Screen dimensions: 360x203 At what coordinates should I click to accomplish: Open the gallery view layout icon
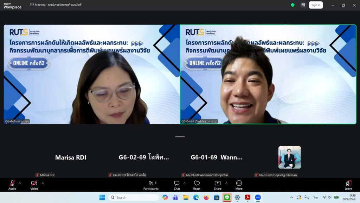pyautogui.click(x=303, y=5)
